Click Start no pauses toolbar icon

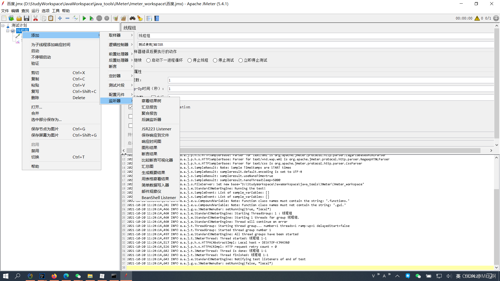[x=91, y=18]
